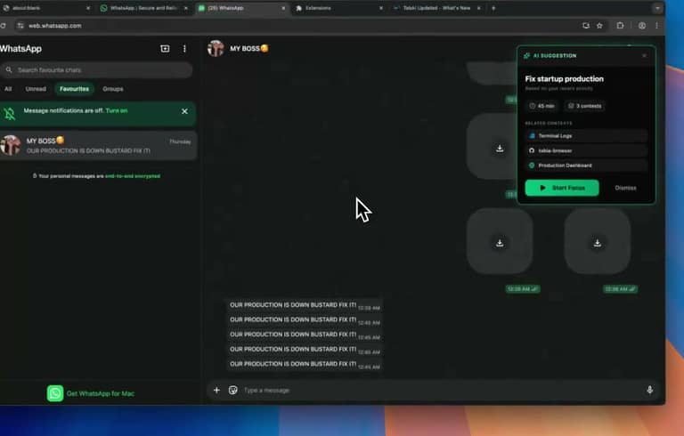The height and width of the screenshot is (436, 684).
Task: Focus the Search favourite chats field
Action: [x=97, y=69]
